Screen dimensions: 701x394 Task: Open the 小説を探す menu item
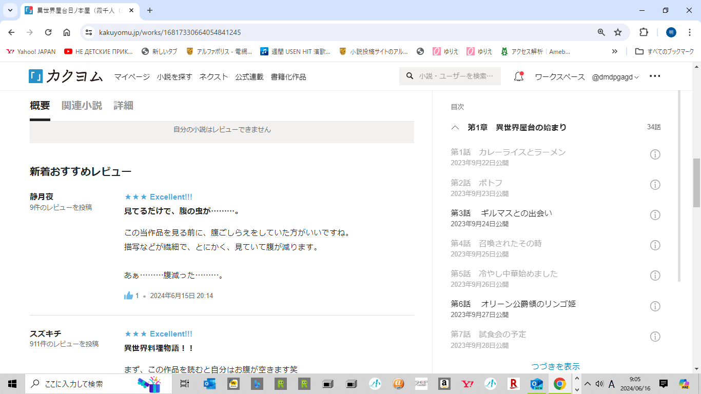click(x=174, y=77)
